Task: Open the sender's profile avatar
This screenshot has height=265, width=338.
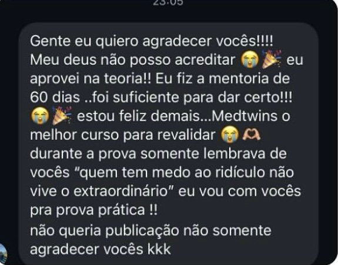Action: [2, 254]
